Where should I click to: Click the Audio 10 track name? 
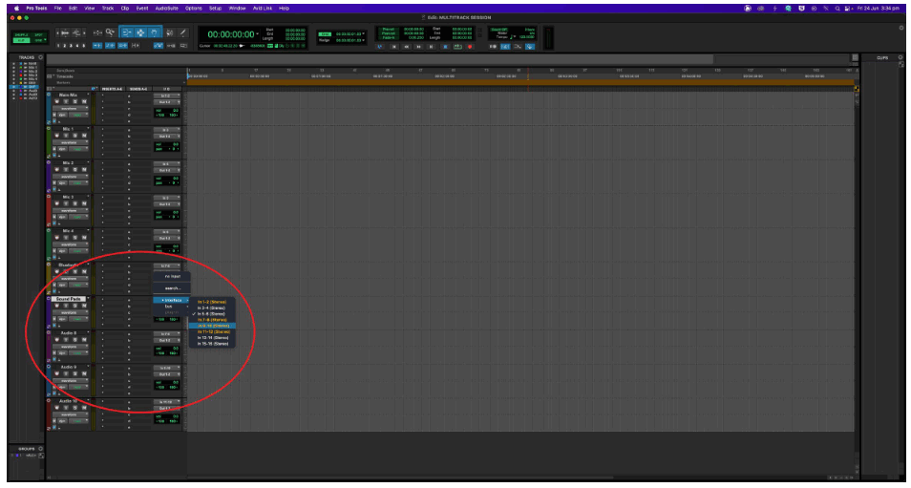point(69,401)
